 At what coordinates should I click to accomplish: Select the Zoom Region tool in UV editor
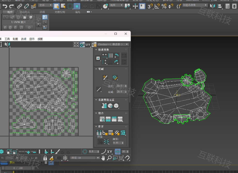(x=115, y=158)
